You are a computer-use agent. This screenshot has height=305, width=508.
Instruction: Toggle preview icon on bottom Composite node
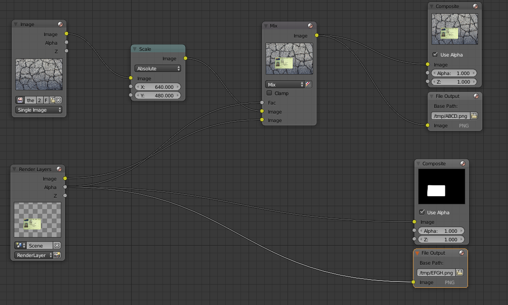point(463,163)
